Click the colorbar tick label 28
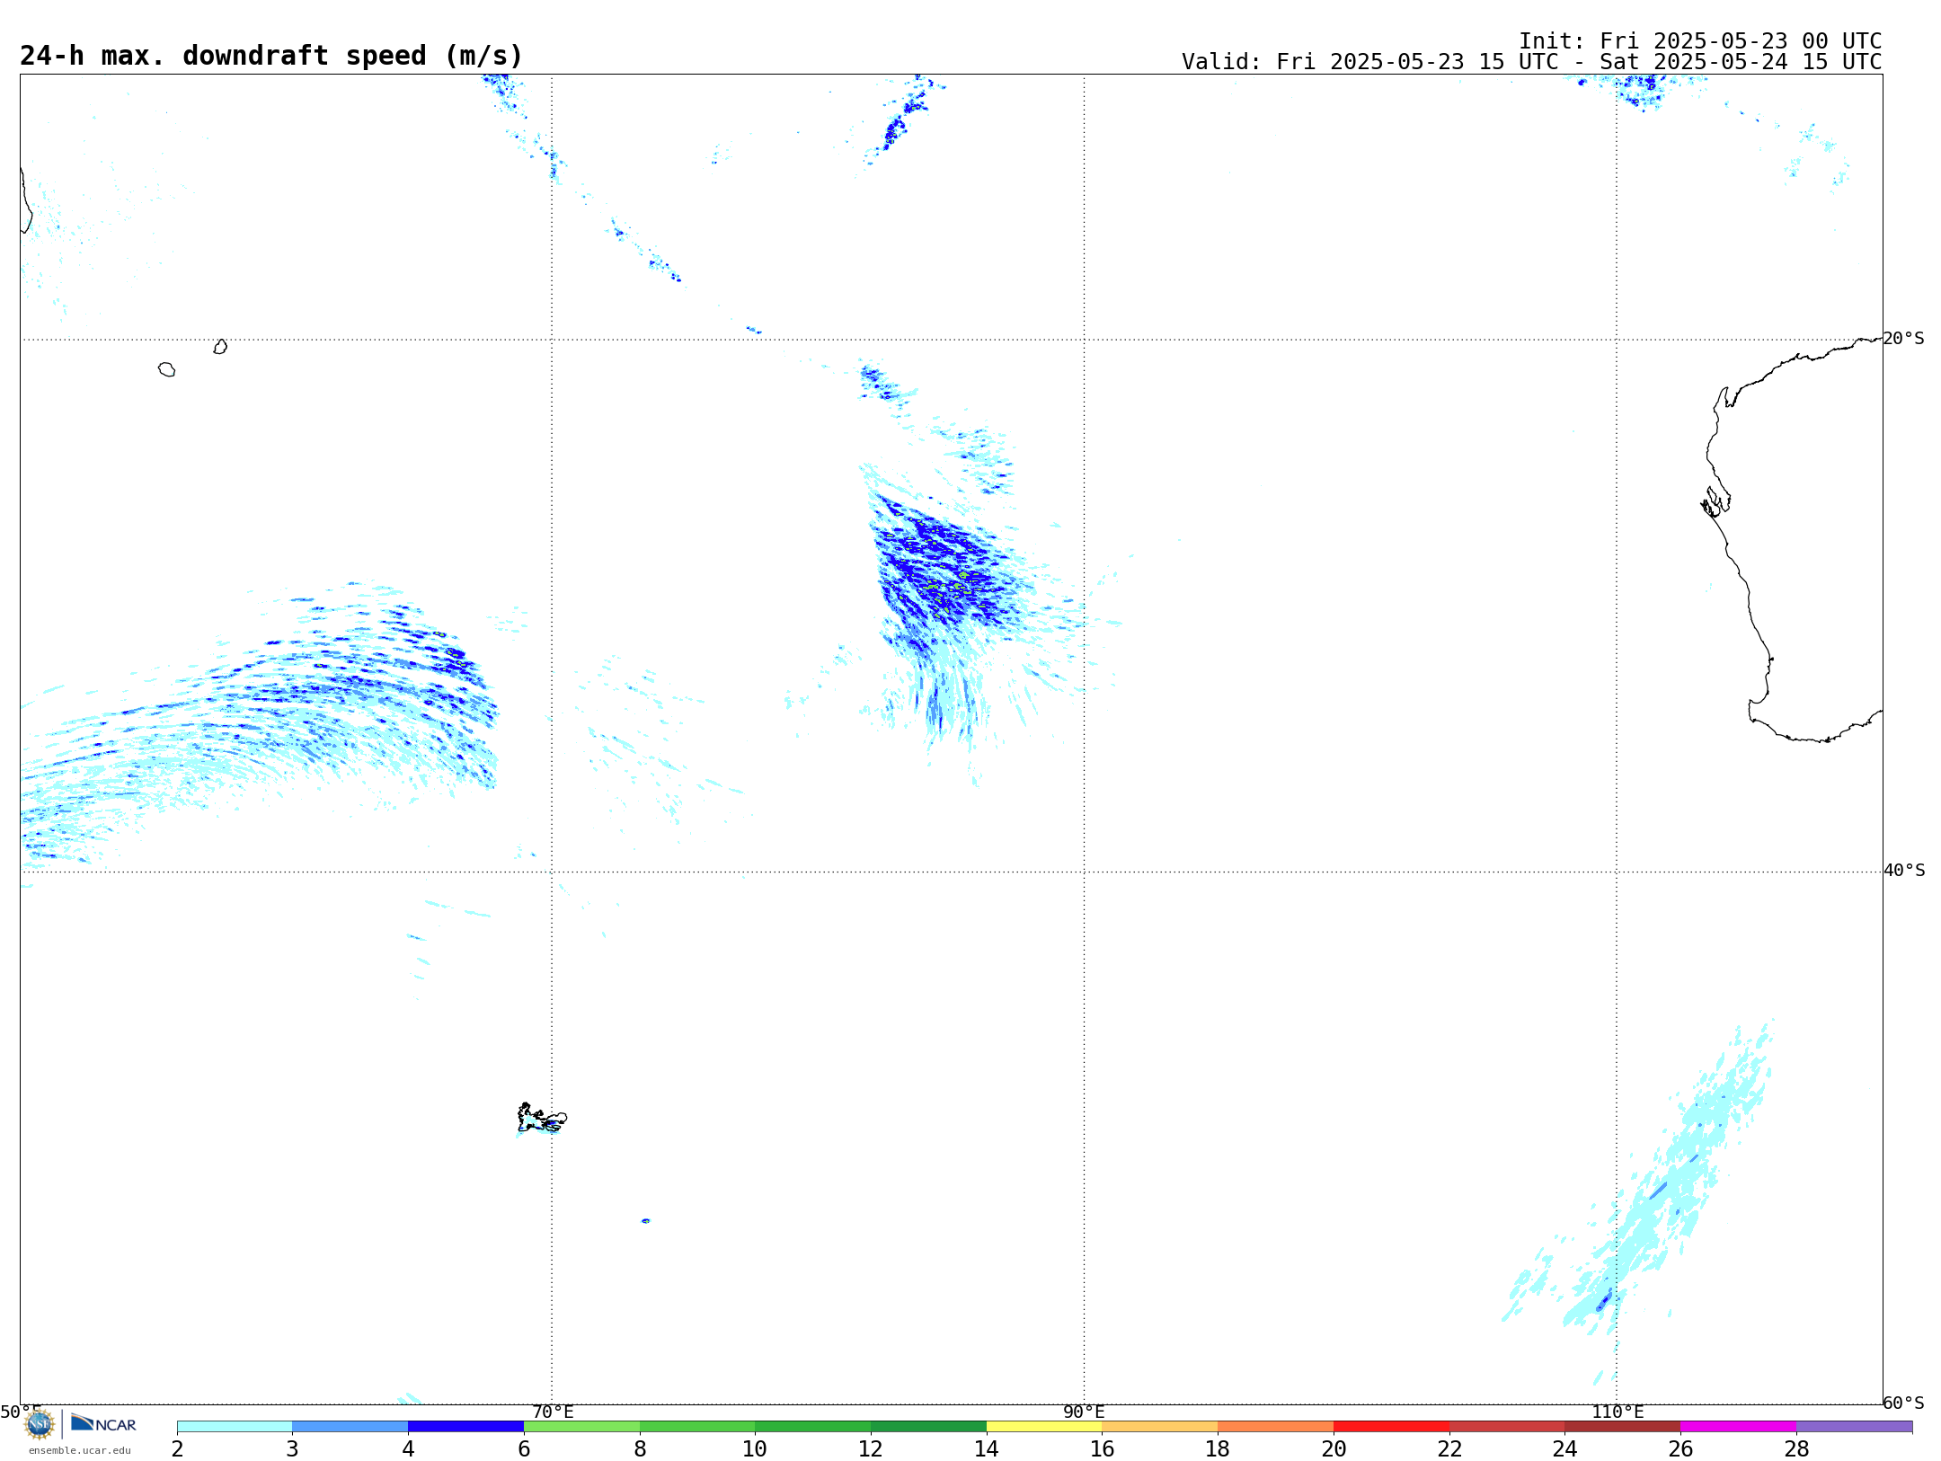 (1796, 1449)
